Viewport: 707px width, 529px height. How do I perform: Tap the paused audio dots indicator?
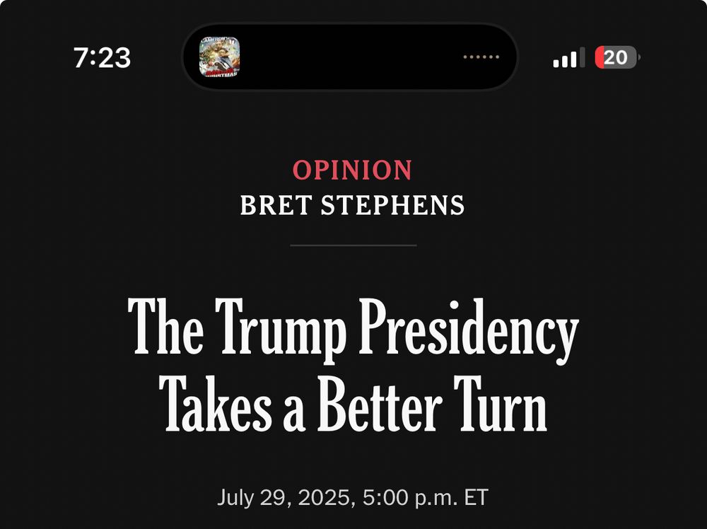tap(481, 57)
